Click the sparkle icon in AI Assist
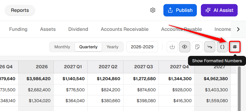The height and width of the screenshot is (111, 246). (208, 10)
